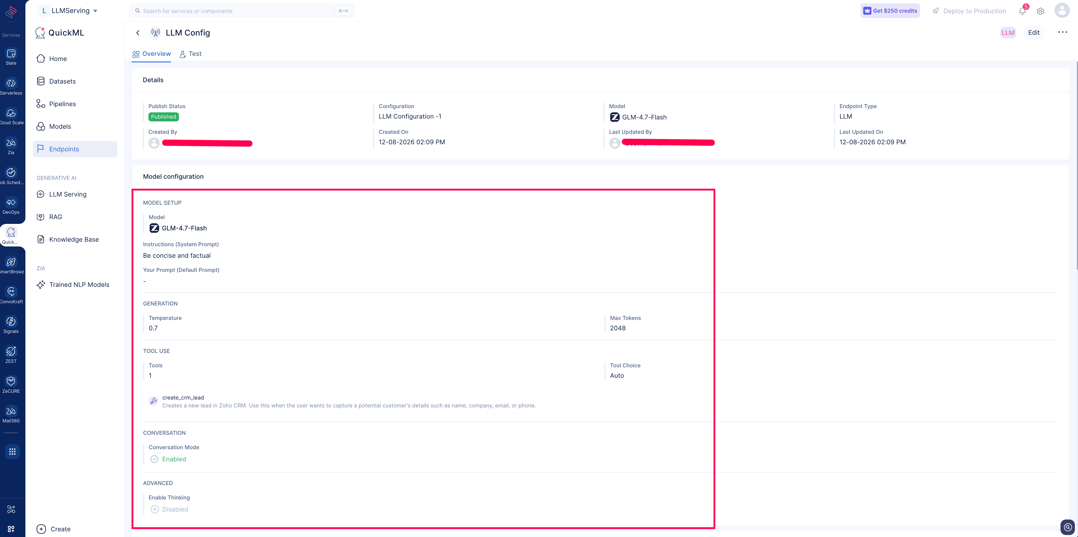Click 'Be concise and factual' system prompt
The height and width of the screenshot is (537, 1078).
tap(177, 256)
